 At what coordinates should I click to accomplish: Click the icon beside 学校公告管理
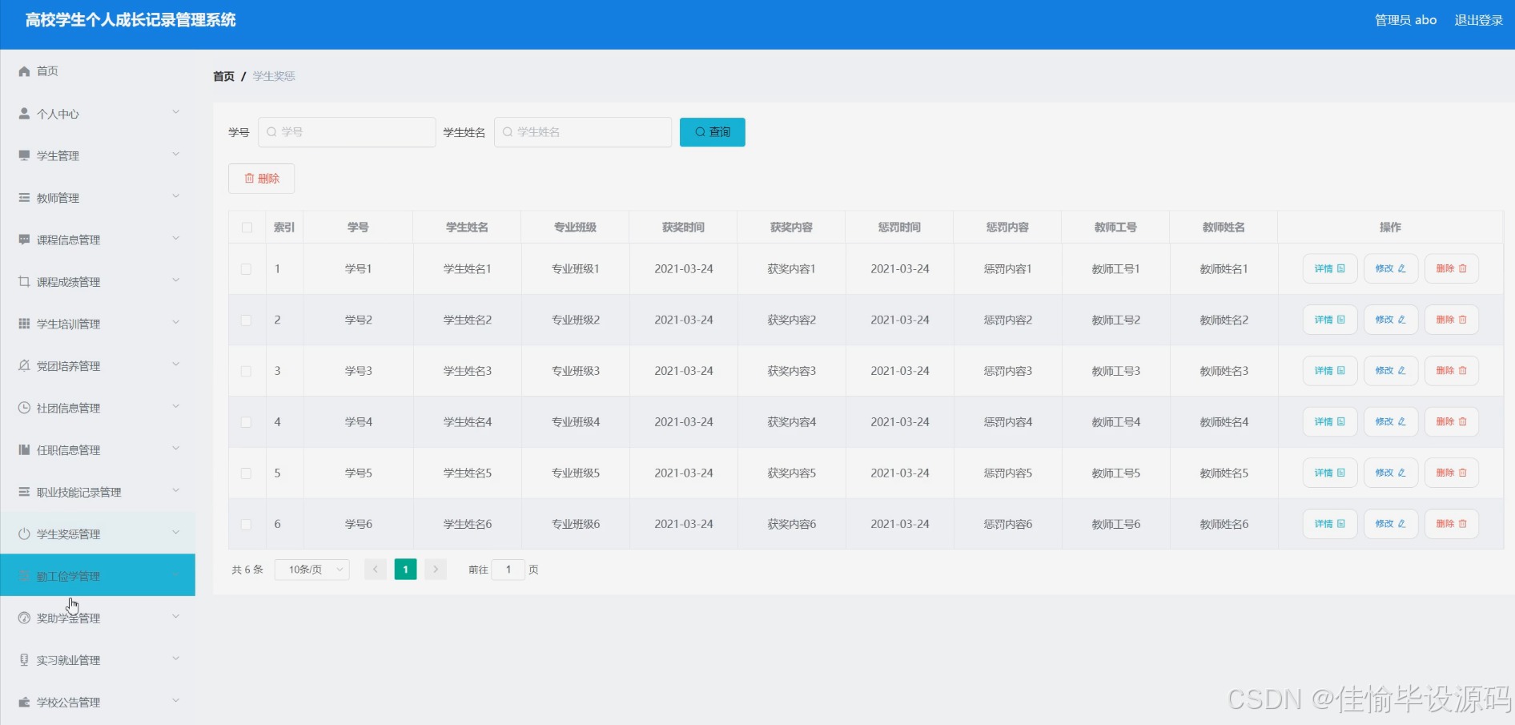pos(24,702)
